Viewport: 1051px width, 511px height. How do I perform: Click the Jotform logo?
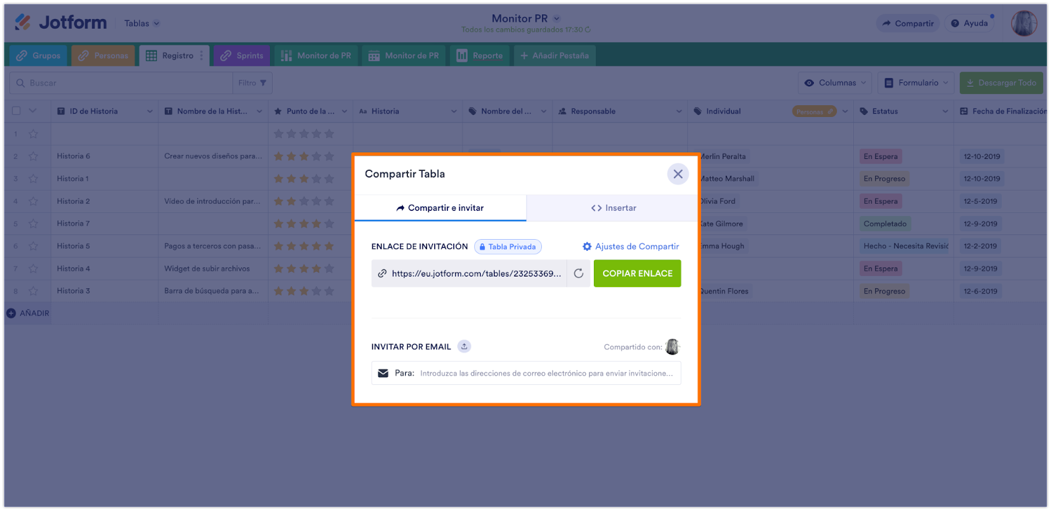tap(60, 22)
